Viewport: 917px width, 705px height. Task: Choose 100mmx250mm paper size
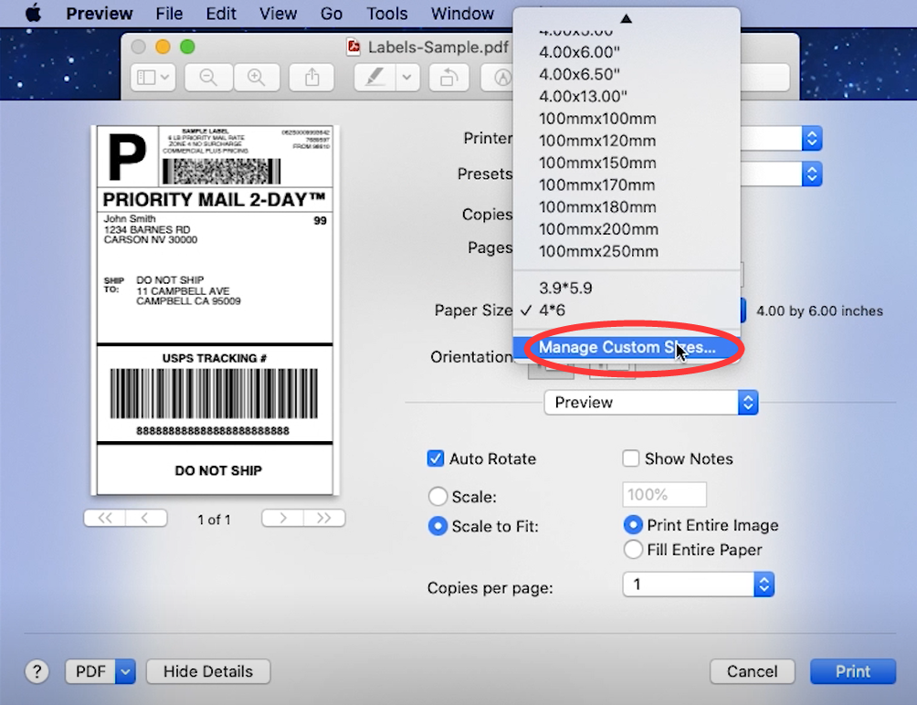click(x=598, y=252)
